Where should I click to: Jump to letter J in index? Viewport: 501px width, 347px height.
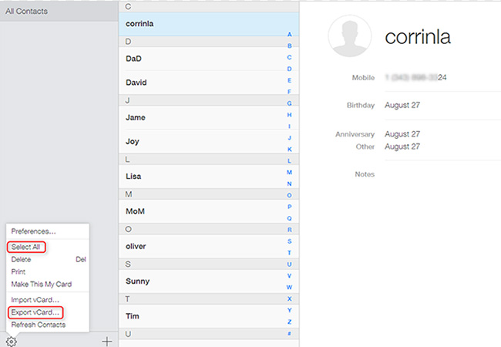click(290, 138)
